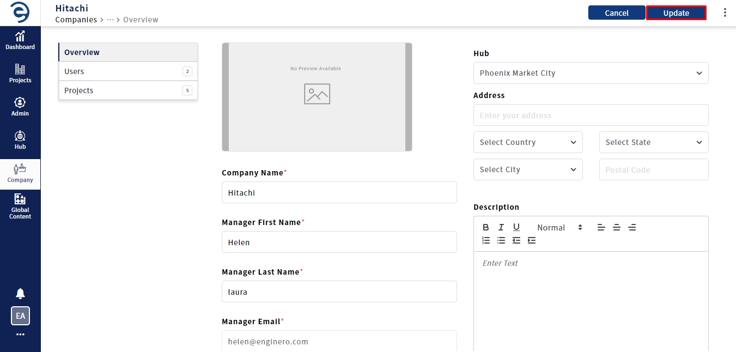Decrease indent in description
The width and height of the screenshot is (736, 352).
pyautogui.click(x=516, y=240)
